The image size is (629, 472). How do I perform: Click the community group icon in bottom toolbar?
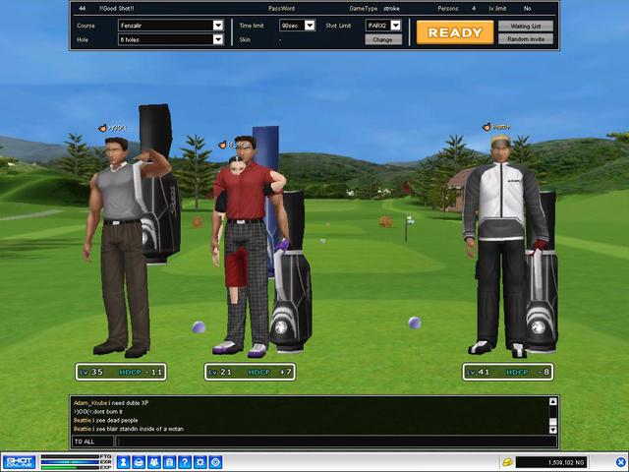click(155, 461)
